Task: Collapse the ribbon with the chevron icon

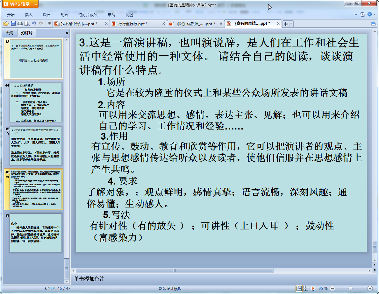Action: tap(355, 15)
